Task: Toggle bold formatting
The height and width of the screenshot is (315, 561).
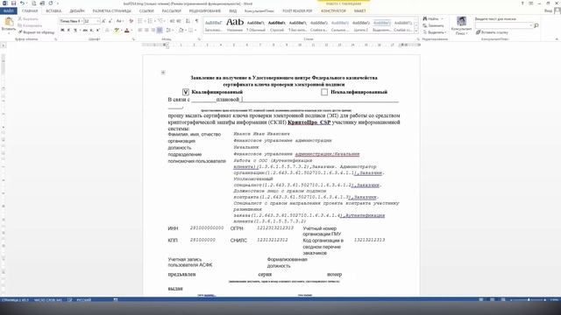Action: click(62, 31)
